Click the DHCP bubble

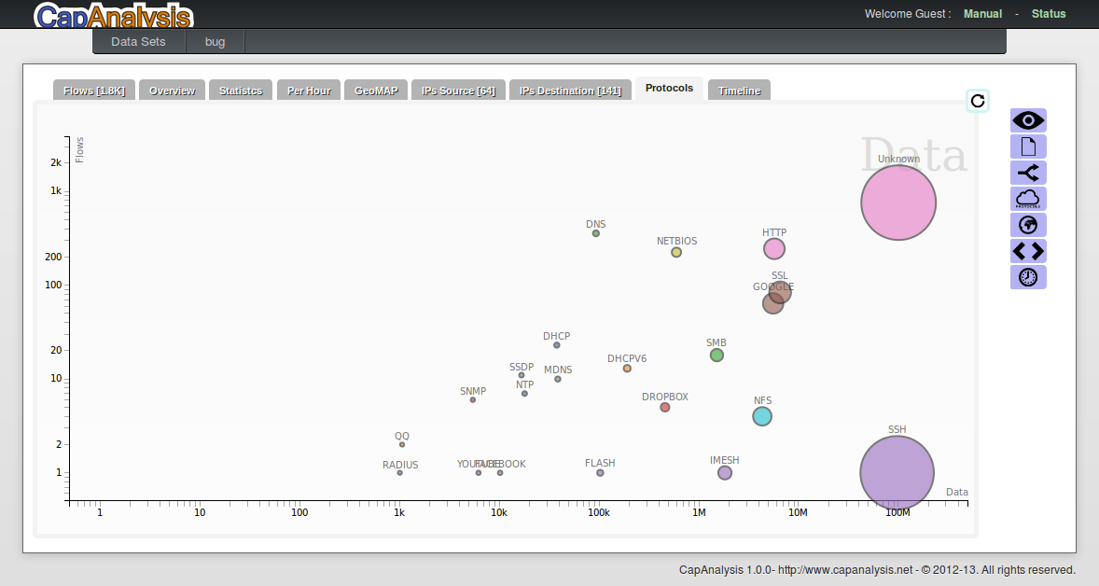pyautogui.click(x=557, y=345)
